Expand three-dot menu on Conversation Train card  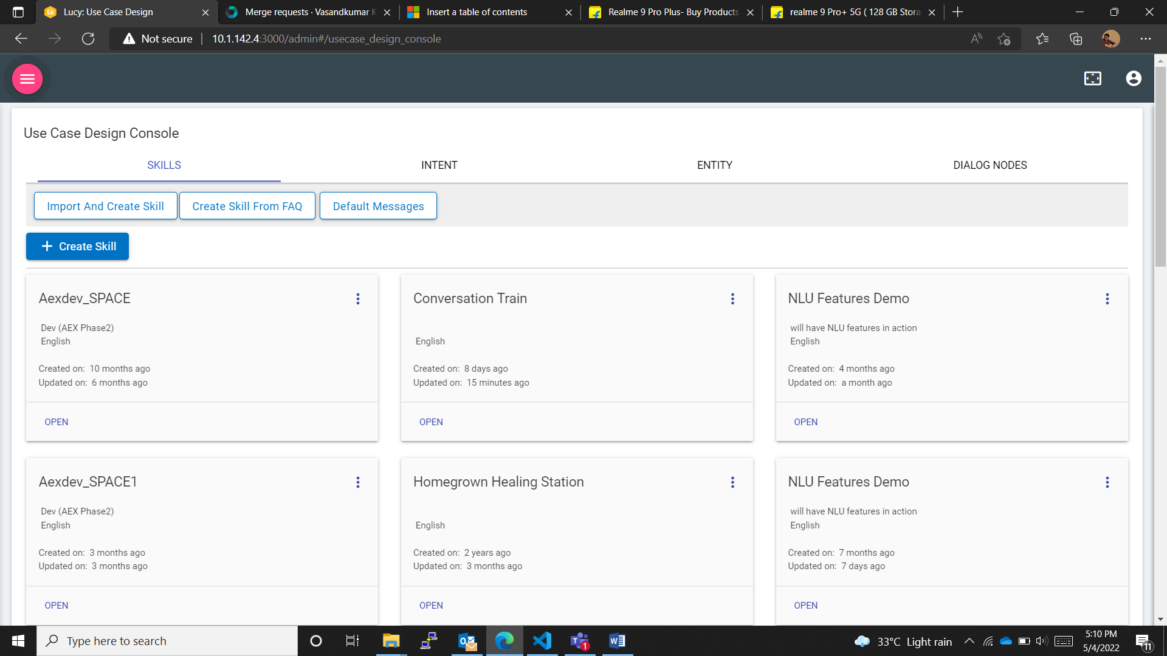[732, 299]
